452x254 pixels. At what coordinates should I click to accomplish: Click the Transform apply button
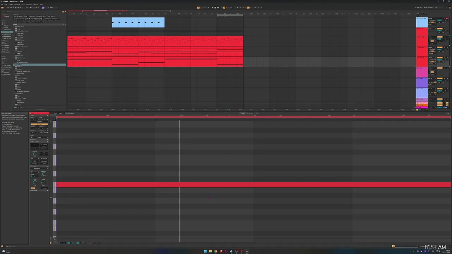click(44, 188)
